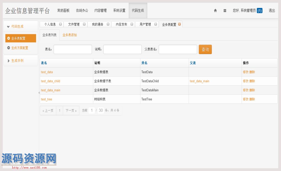Close the 文件管理 tab
This screenshot has width=281, height=171.
coord(84,24)
